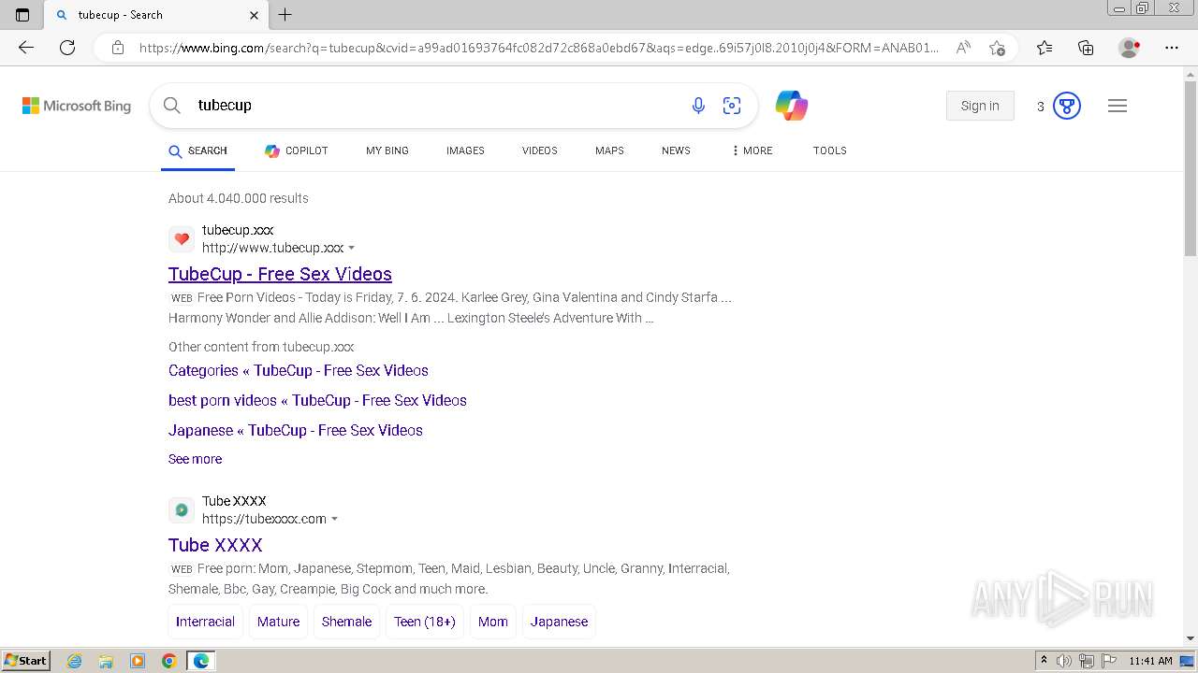This screenshot has width=1198, height=673.
Task: Switch to IMAGES results
Action: (x=465, y=150)
